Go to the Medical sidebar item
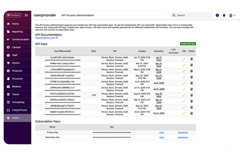Viewport: 240px width, 155px height. [x=16, y=87]
